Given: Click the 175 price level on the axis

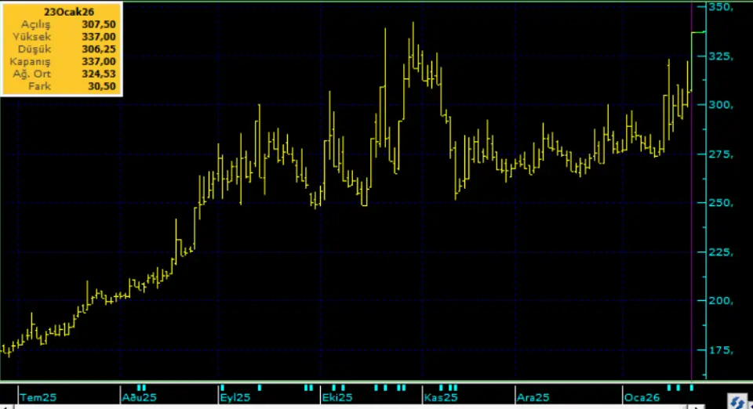Looking at the screenshot, I should tap(720, 349).
